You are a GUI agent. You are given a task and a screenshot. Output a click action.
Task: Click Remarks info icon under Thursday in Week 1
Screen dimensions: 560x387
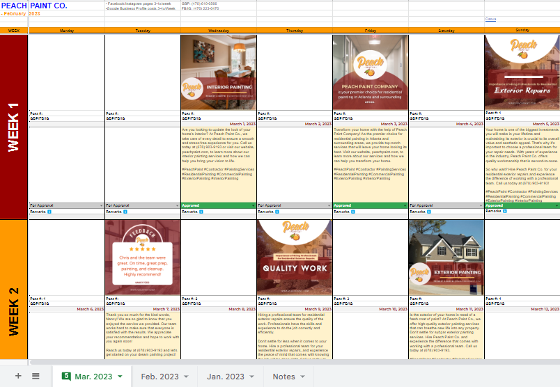[277, 212]
